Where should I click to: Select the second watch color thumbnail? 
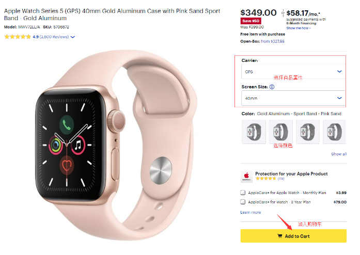pos(280,132)
